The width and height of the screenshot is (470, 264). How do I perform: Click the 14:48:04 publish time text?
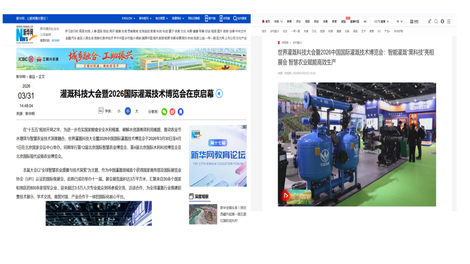27,106
